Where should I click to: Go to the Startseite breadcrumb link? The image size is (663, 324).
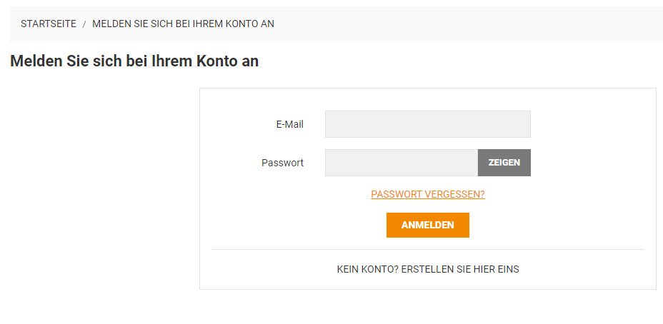click(x=49, y=24)
